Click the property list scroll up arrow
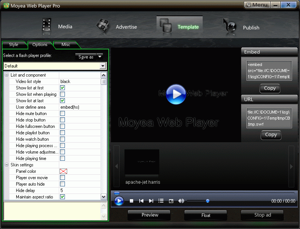This screenshot has height=229, width=300. (x=103, y=75)
